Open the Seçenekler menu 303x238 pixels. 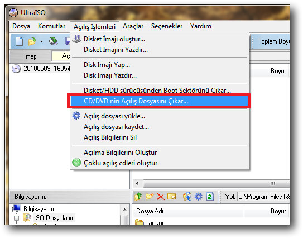click(167, 26)
